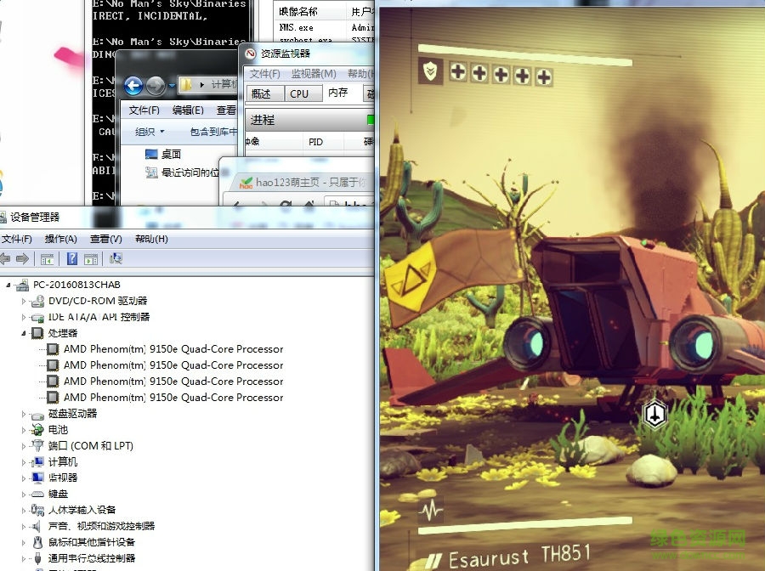
Task: Click the first health plus icon in HUD
Action: coord(457,72)
